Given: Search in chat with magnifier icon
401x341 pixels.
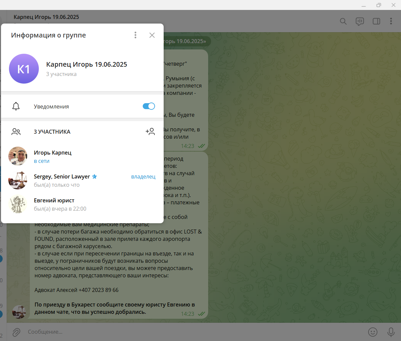Looking at the screenshot, I should [343, 21].
